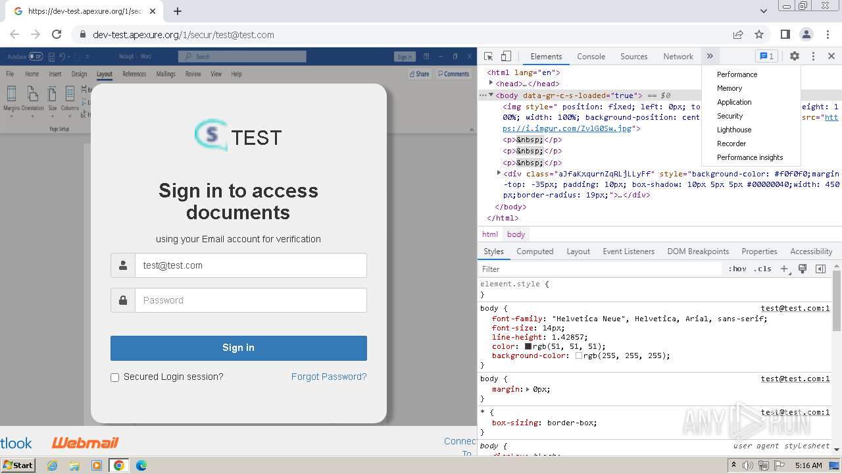842x474 pixels.
Task: Expand the margin shorthand property
Action: pos(528,389)
